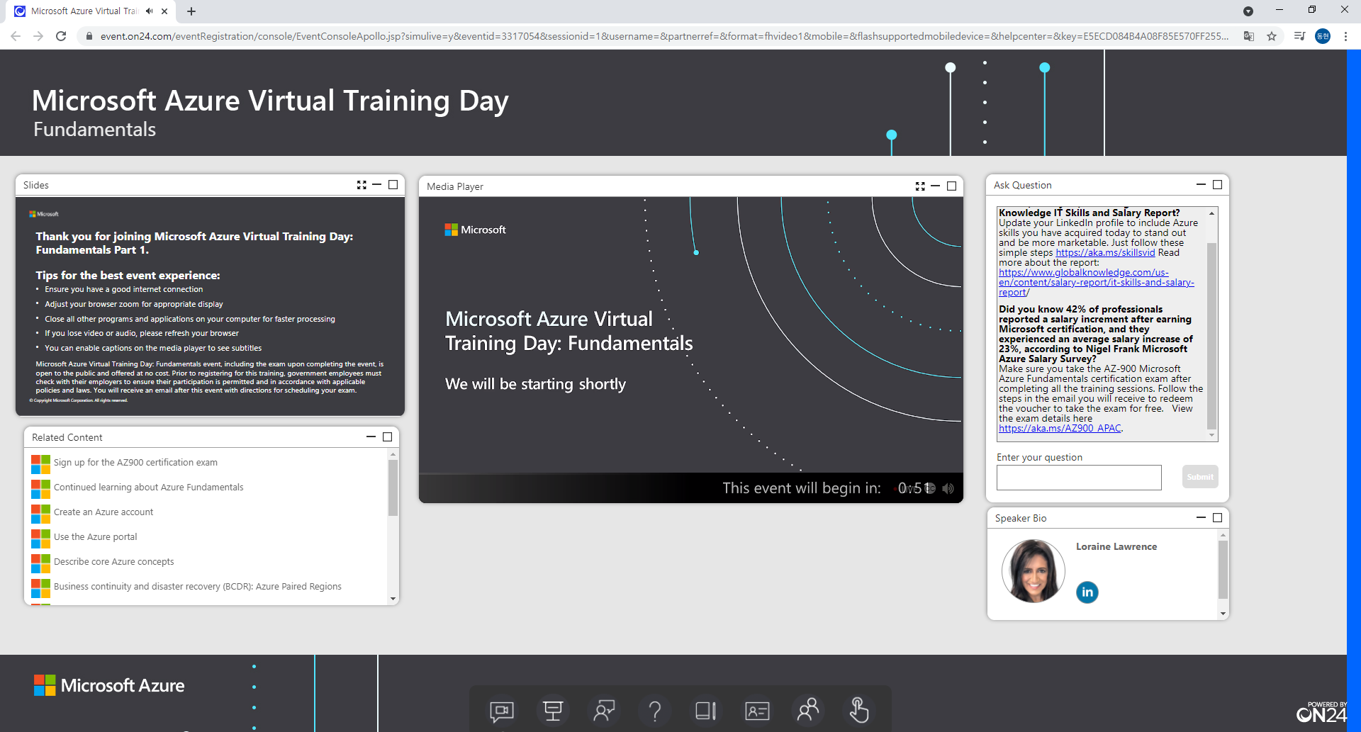This screenshot has width=1361, height=732.
Task: Submit your entered question
Action: (1200, 476)
